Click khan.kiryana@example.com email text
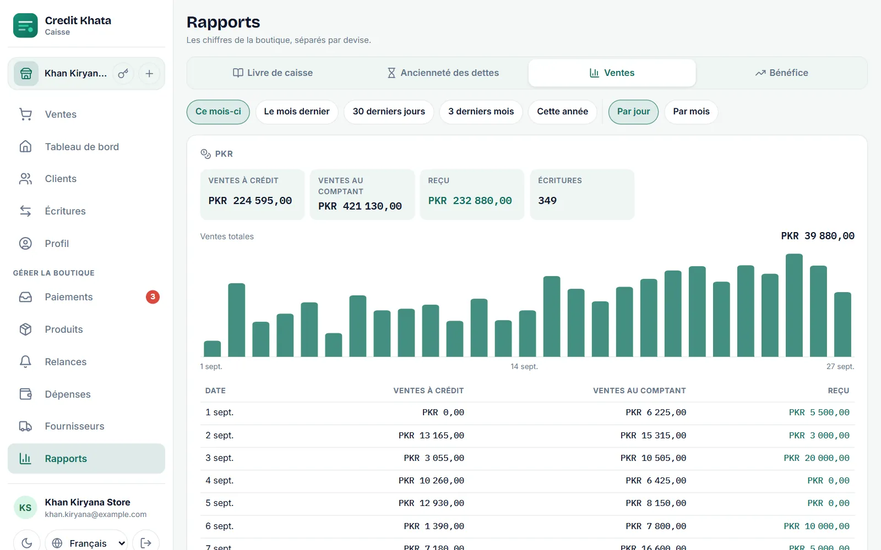The height and width of the screenshot is (550, 881). (x=96, y=515)
